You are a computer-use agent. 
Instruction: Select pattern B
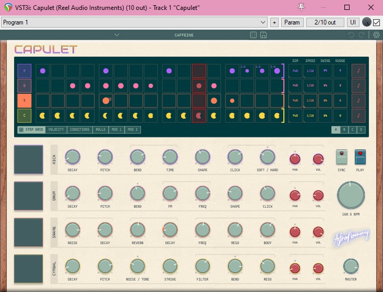pos(344,130)
